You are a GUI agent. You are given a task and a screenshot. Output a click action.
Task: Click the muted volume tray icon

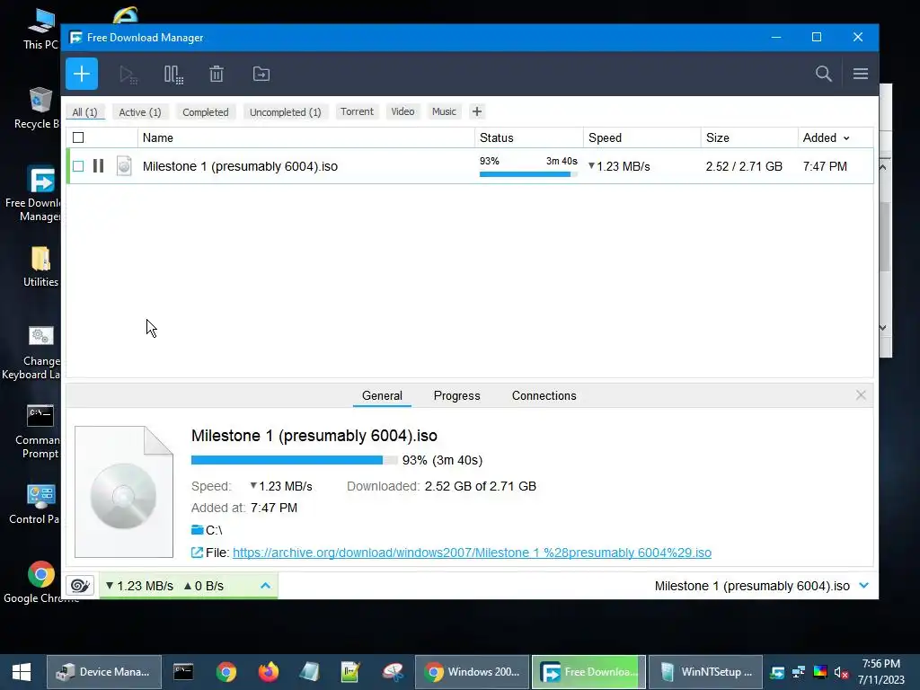coord(841,672)
